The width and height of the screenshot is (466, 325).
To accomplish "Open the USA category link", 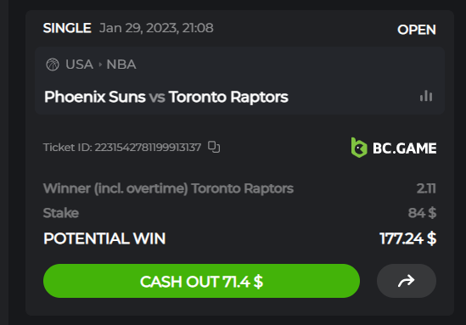I will click(x=79, y=64).
